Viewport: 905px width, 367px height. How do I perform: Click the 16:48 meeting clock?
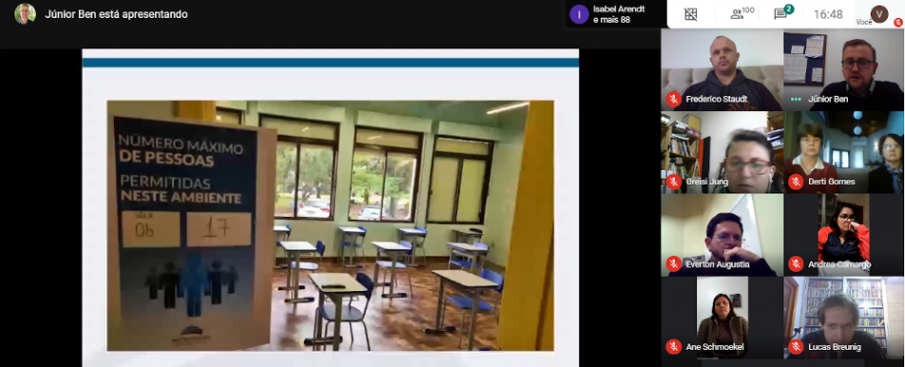[828, 14]
